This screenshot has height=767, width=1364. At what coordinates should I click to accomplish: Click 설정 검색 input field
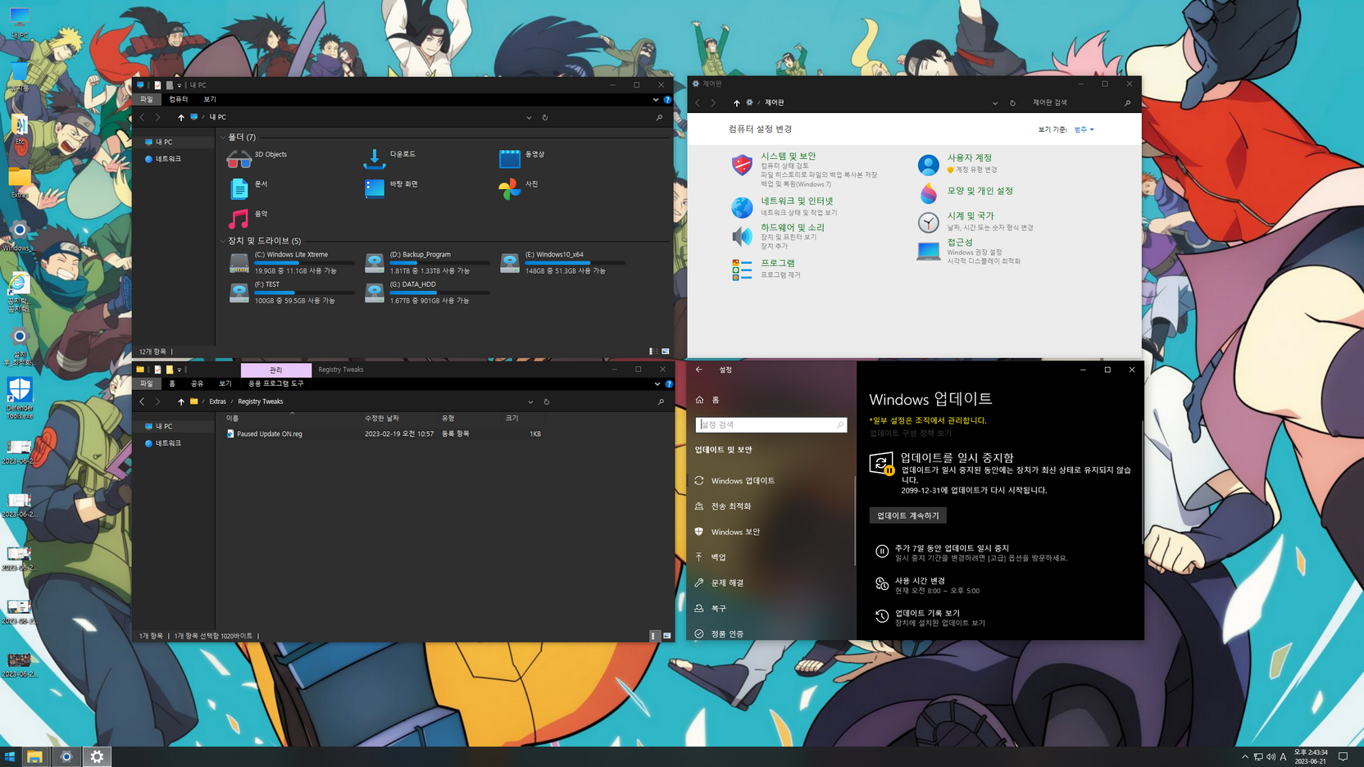tap(771, 424)
